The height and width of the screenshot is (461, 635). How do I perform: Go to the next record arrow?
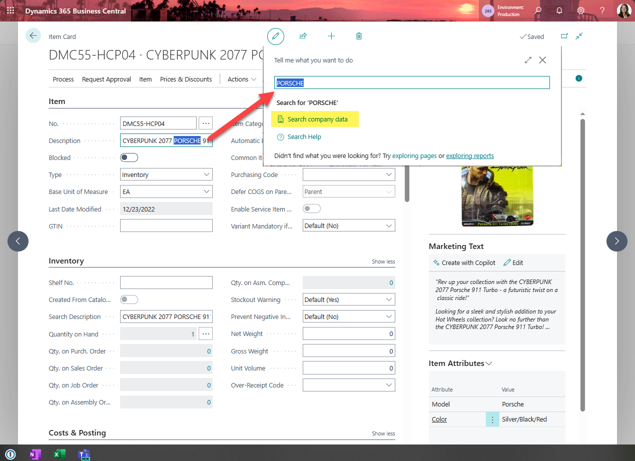pos(616,241)
